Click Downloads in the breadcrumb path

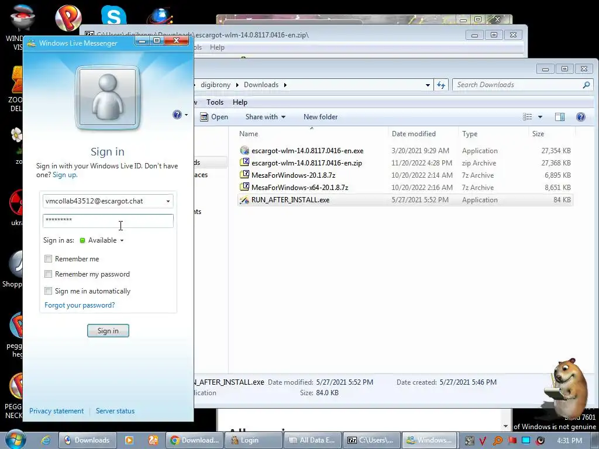point(261,85)
